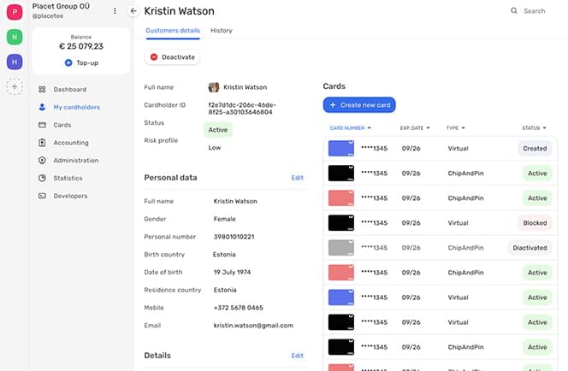The width and height of the screenshot is (568, 371).
Task: Click the Developers terminal icon
Action: click(42, 196)
